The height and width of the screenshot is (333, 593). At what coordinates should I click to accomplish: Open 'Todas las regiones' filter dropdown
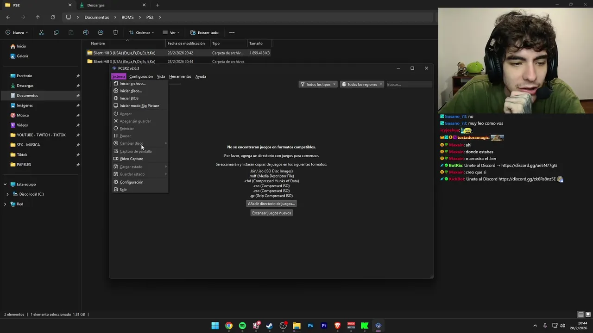[x=362, y=84]
